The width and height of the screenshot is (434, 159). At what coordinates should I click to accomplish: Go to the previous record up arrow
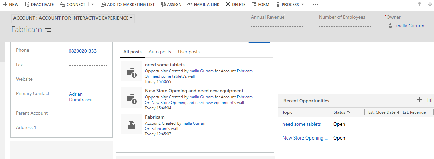(x=419, y=4)
